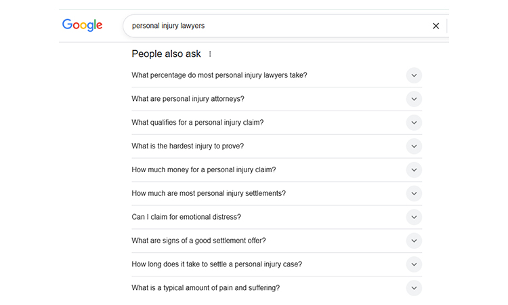The height and width of the screenshot is (305, 508).
Task: Expand chevron for lawyer percentage question
Action: (414, 75)
